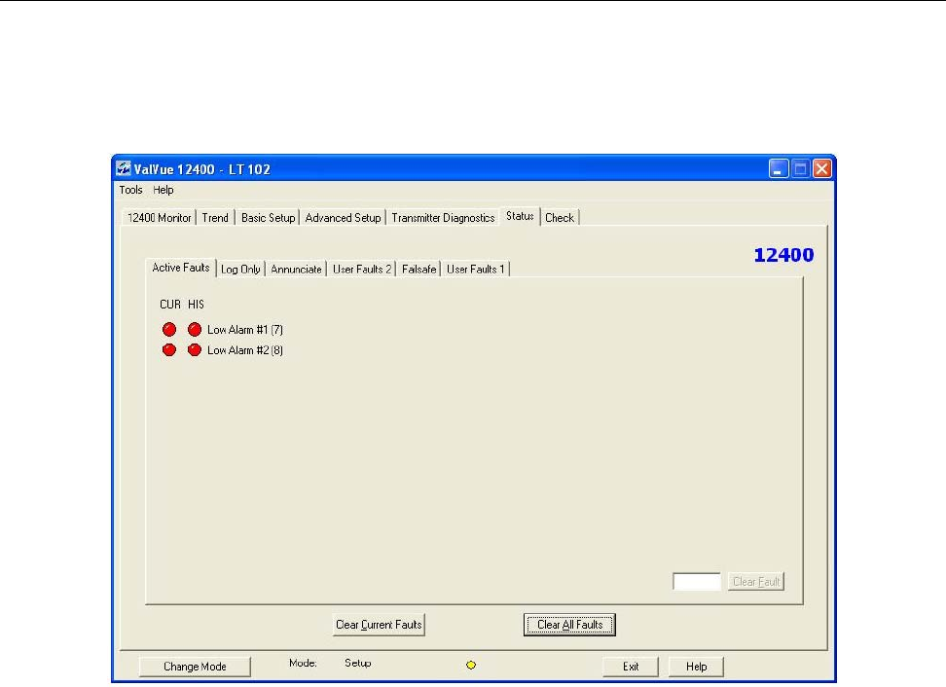This screenshot has height=687, width=946.
Task: Click the Help button at bottom
Action: [x=696, y=667]
